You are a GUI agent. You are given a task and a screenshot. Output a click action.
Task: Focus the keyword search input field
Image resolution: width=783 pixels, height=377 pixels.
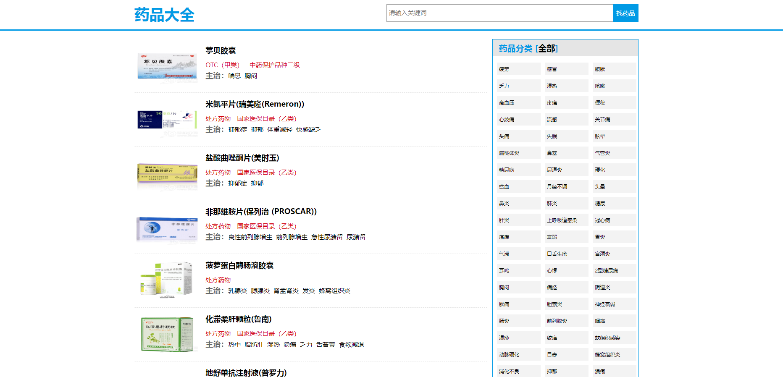point(499,13)
